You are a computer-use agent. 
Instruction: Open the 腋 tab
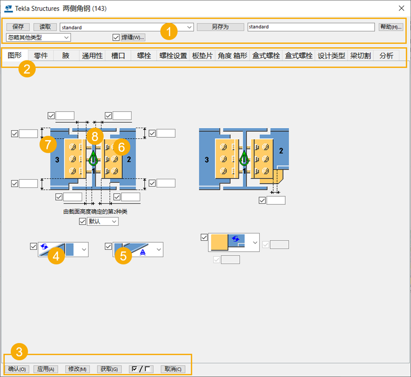66,56
